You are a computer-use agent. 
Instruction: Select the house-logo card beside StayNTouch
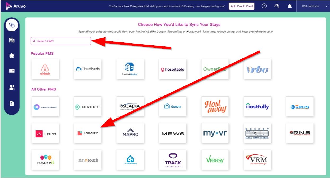pyautogui.click(x=130, y=160)
